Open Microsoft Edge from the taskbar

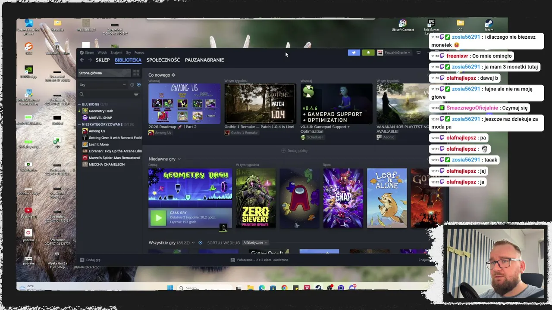[x=262, y=288]
